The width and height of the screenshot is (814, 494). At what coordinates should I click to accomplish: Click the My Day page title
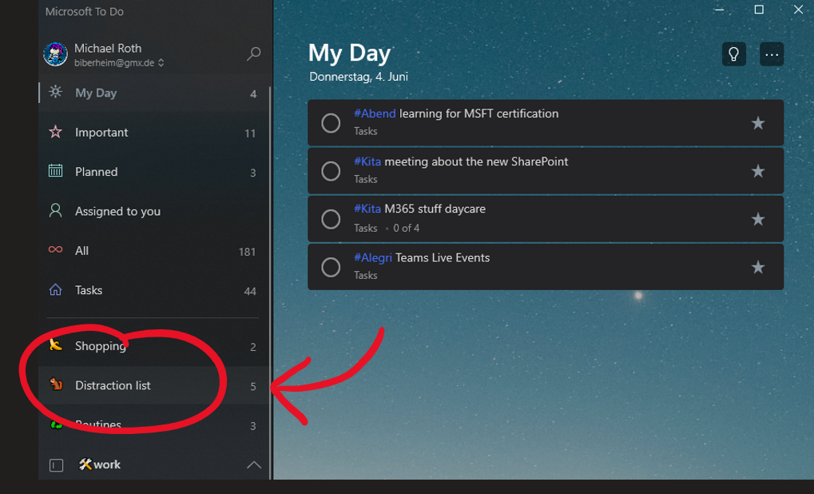(349, 53)
